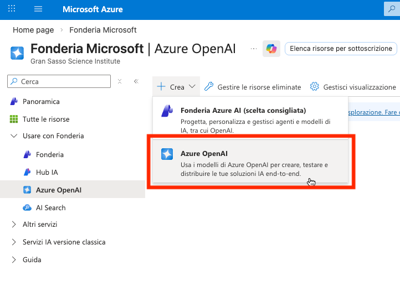Collapse the sidebar with double chevron
This screenshot has width=400, height=281.
point(136,81)
